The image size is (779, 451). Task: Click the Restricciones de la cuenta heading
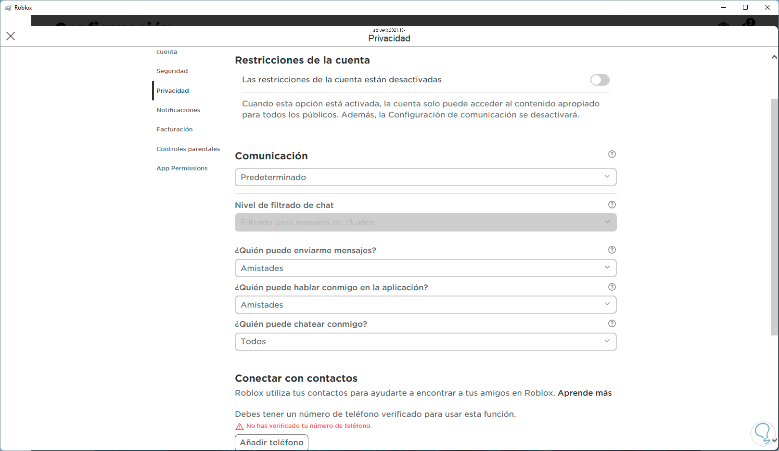click(x=302, y=60)
